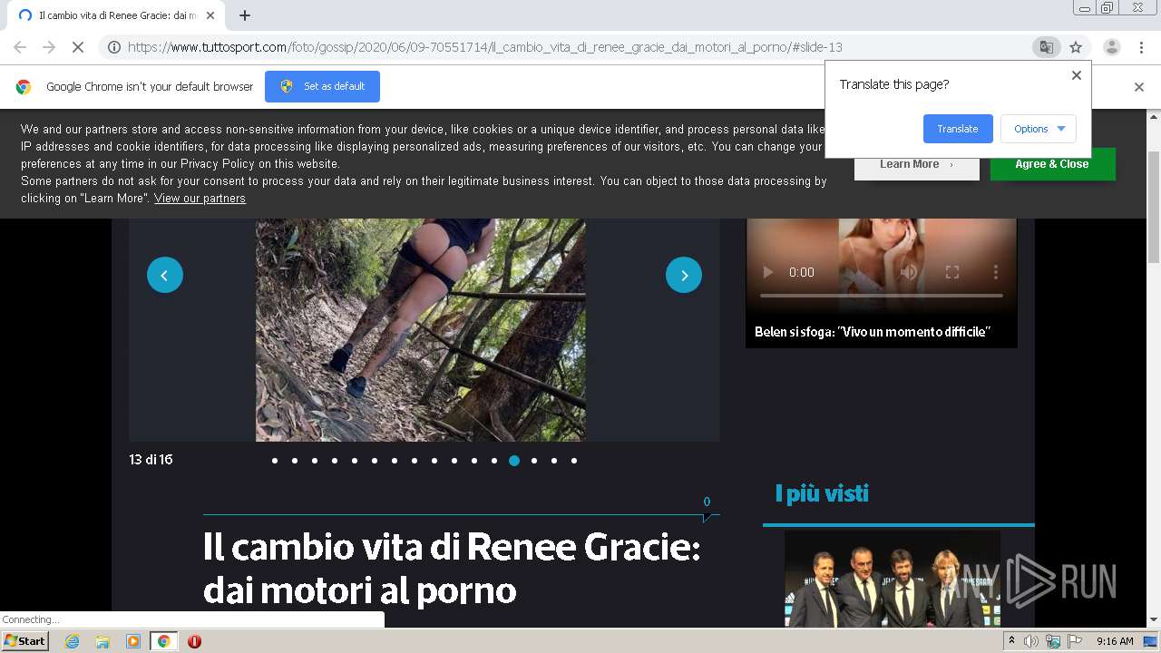The width and height of the screenshot is (1161, 653).
Task: Click the action center flag icon
Action: click(1075, 641)
